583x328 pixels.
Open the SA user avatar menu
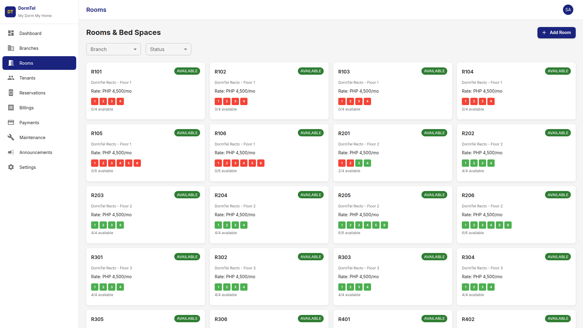click(x=568, y=10)
